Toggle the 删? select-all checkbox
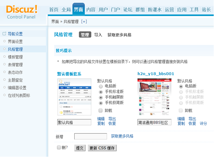 pos(59,147)
